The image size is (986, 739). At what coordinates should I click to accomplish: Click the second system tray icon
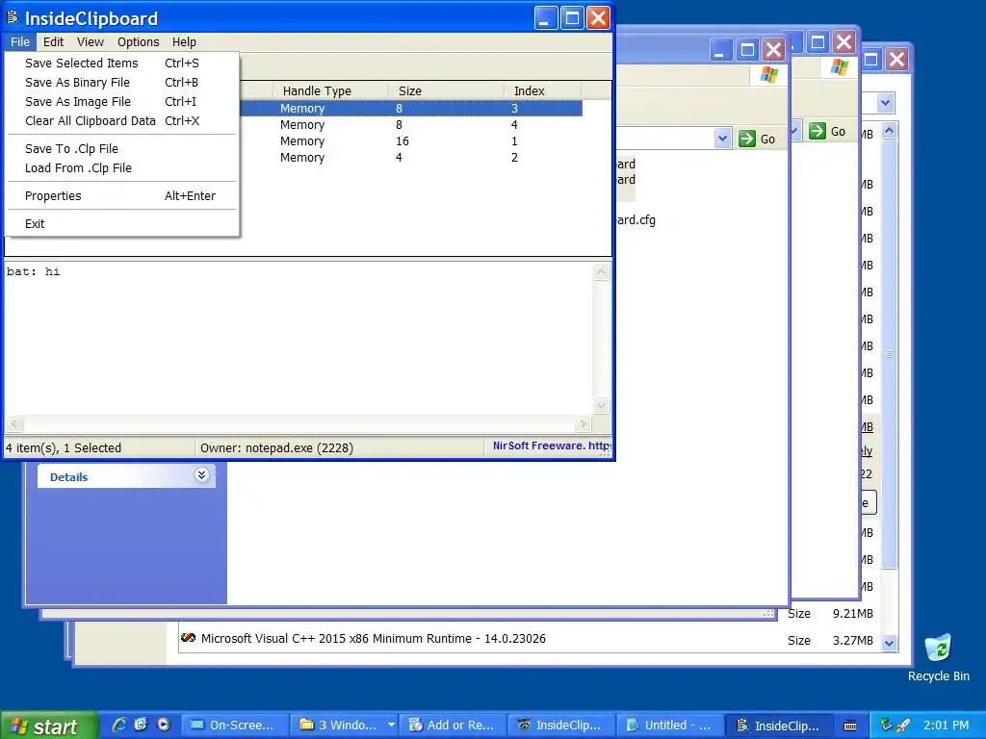tap(903, 726)
